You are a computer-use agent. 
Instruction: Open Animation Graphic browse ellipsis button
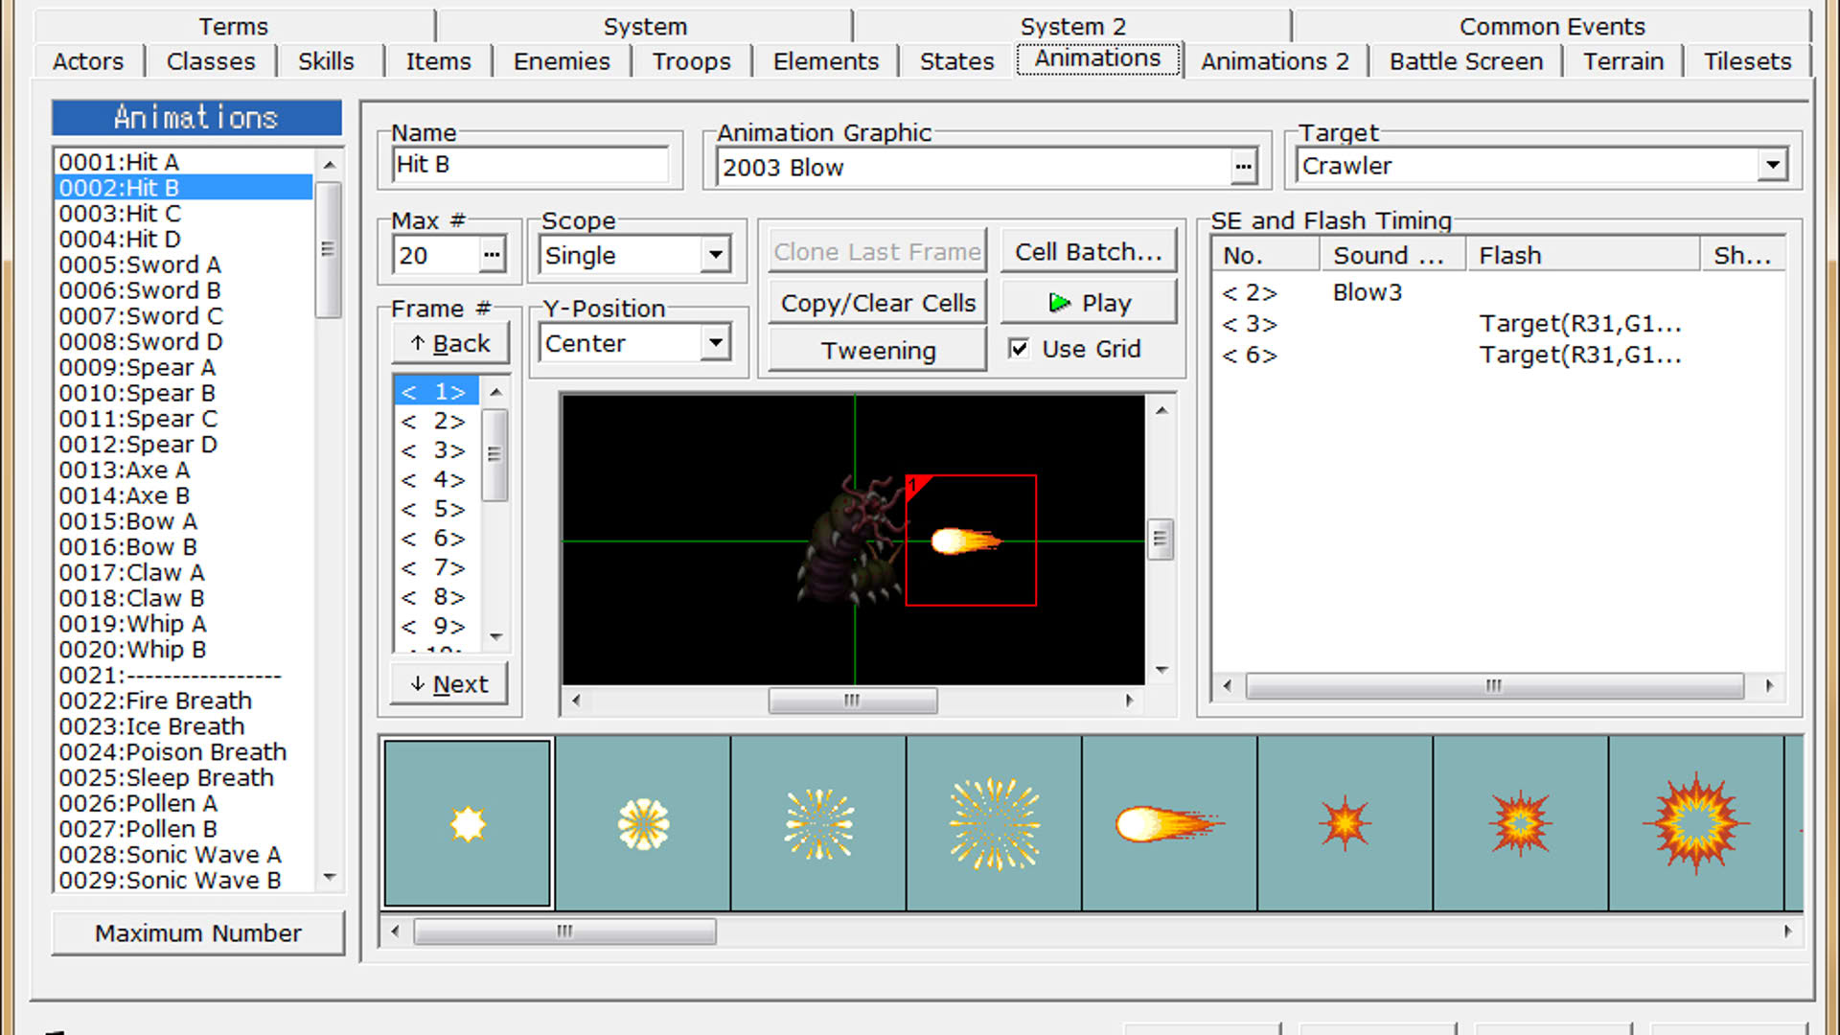click(x=1243, y=167)
